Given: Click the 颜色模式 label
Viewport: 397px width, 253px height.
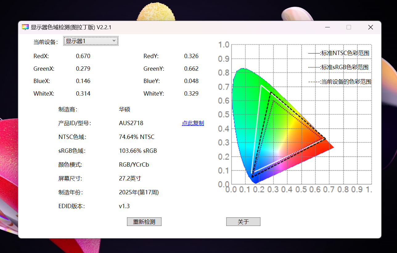Looking at the screenshot, I should (x=70, y=165).
